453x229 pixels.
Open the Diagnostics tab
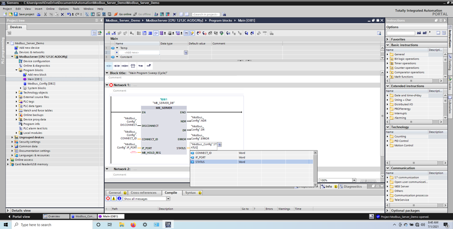coord(350,187)
